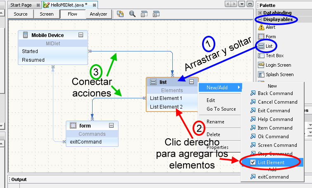Screen dimensions: 312x188
Task: Click the Back Command arrow icon
Action: coord(253,93)
